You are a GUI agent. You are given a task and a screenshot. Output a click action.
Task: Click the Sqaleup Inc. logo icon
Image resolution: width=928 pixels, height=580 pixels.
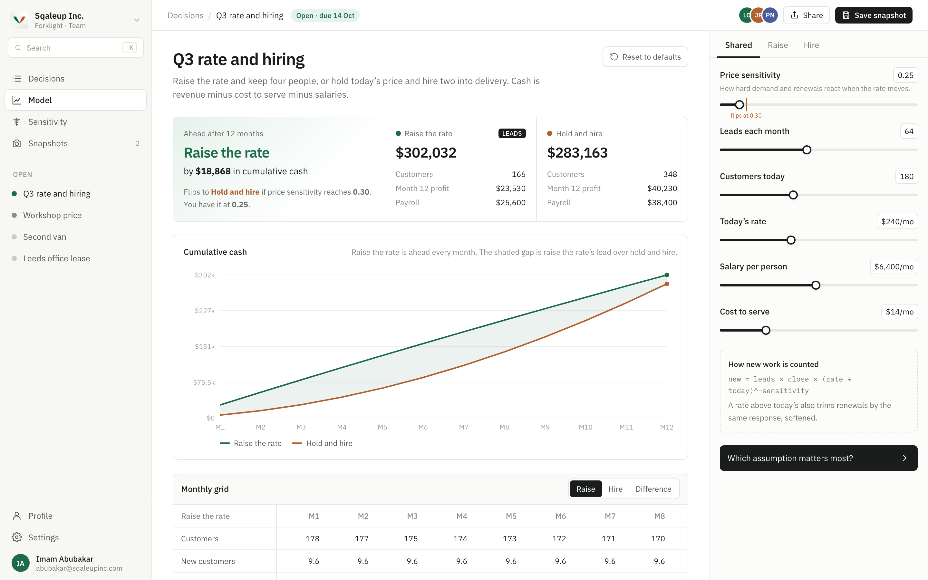tap(19, 20)
